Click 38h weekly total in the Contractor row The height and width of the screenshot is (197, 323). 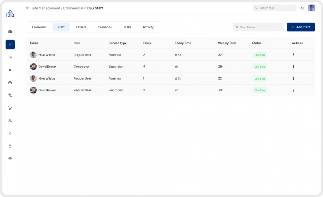coord(221,67)
